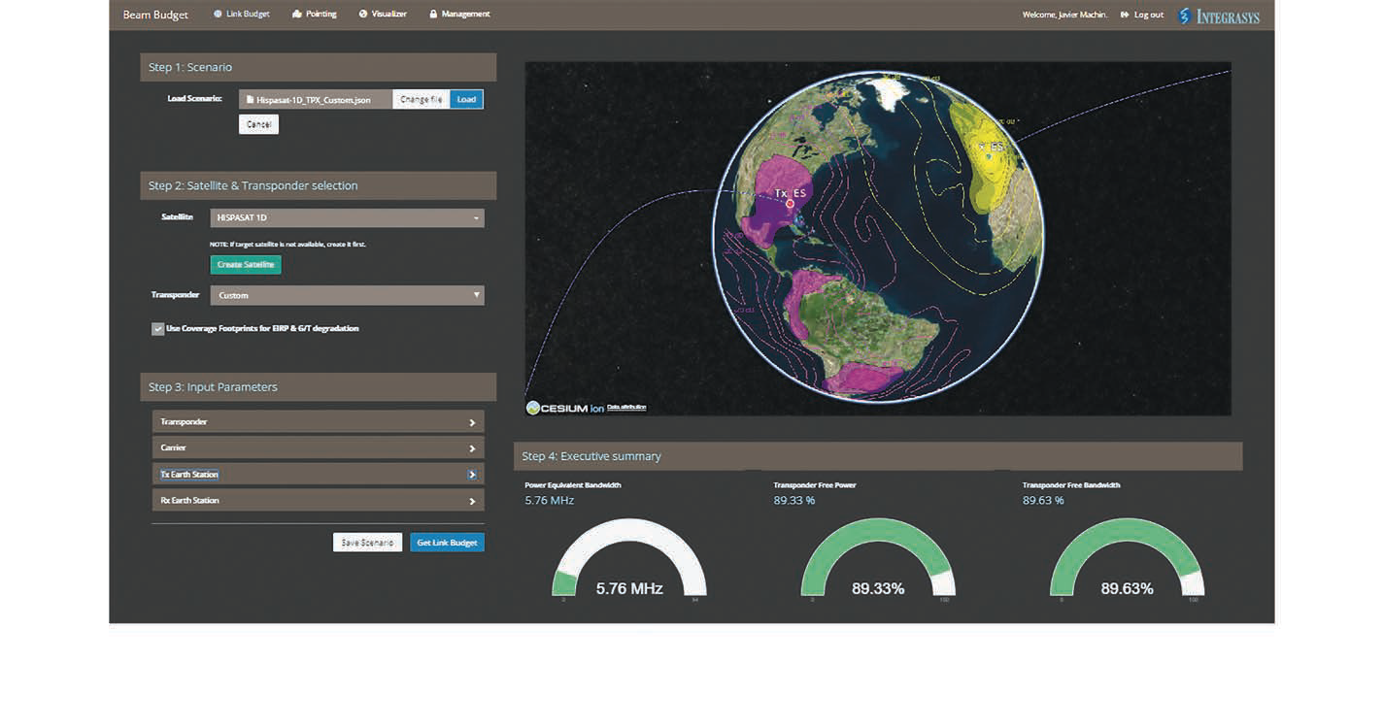Image resolution: width=1384 pixels, height=728 pixels.
Task: Expand the Transponder parameters section
Action: click(x=318, y=422)
